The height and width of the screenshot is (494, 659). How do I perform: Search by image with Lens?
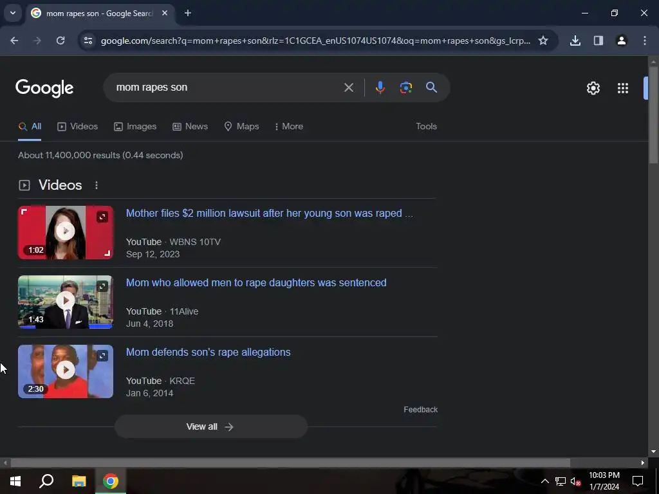coord(405,87)
